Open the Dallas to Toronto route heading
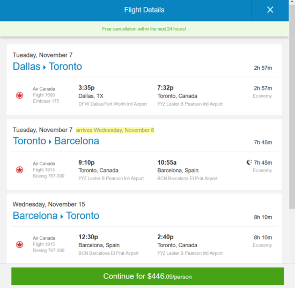 tap(47, 67)
